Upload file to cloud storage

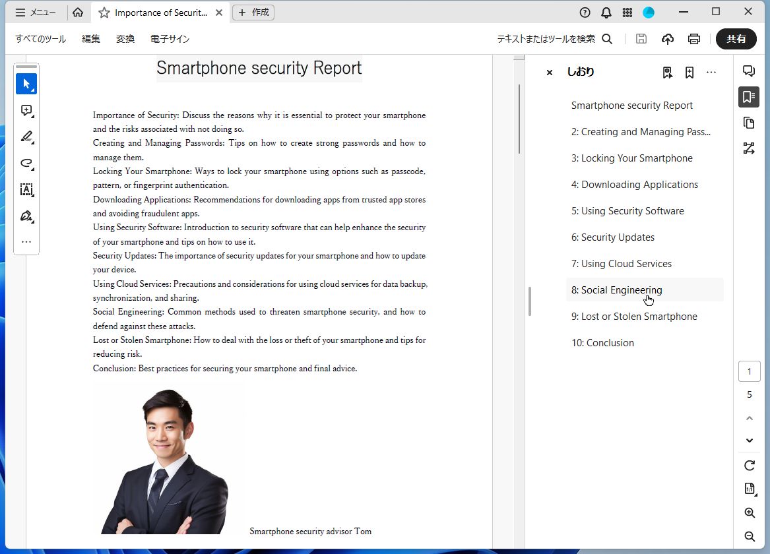(667, 39)
